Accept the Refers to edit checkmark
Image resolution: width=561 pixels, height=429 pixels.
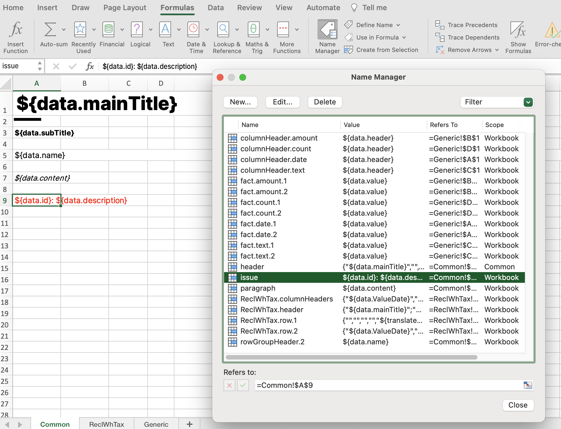pos(243,385)
